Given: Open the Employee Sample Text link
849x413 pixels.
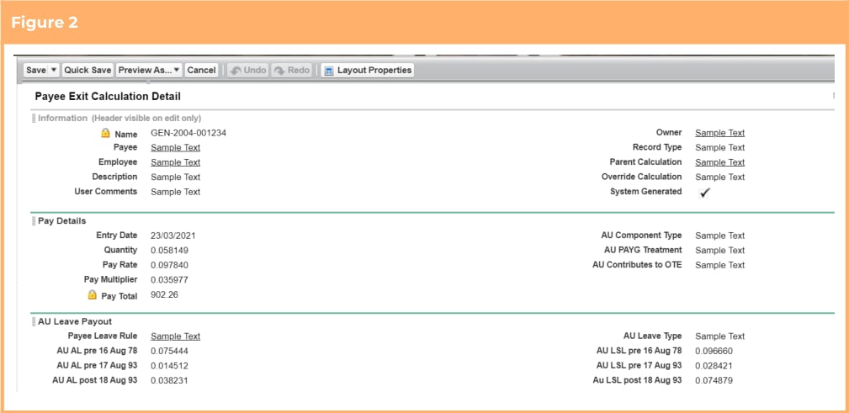Looking at the screenshot, I should pyautogui.click(x=175, y=161).
